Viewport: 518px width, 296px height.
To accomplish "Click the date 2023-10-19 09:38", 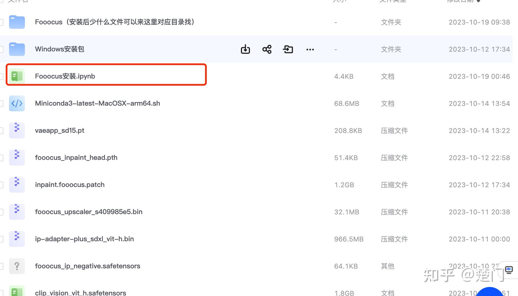I will [479, 22].
